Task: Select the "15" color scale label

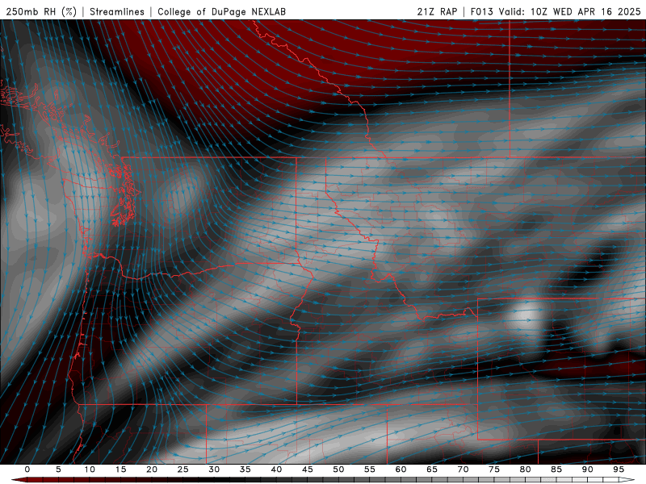Action: pyautogui.click(x=120, y=469)
